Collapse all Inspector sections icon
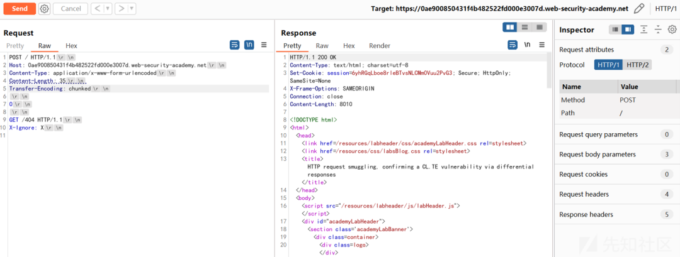The image size is (680, 257). pyautogui.click(x=659, y=30)
